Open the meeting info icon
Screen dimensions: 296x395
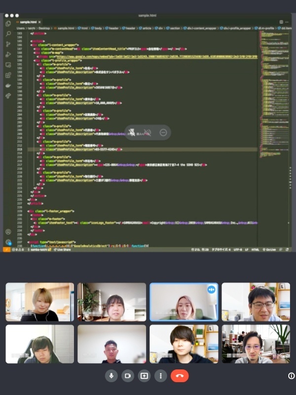[291, 376]
